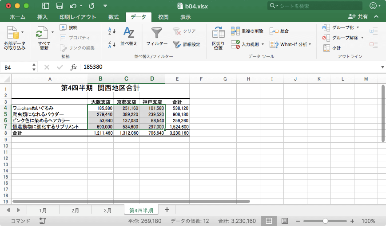Viewport: 386px width, 226px height.
Task: Click the zoom out minus button
Action: pos(298,221)
